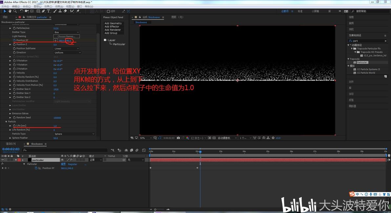Select the Roto Brush tool
Image resolution: width=391 pixels, height=213 pixels.
(x=72, y=11)
